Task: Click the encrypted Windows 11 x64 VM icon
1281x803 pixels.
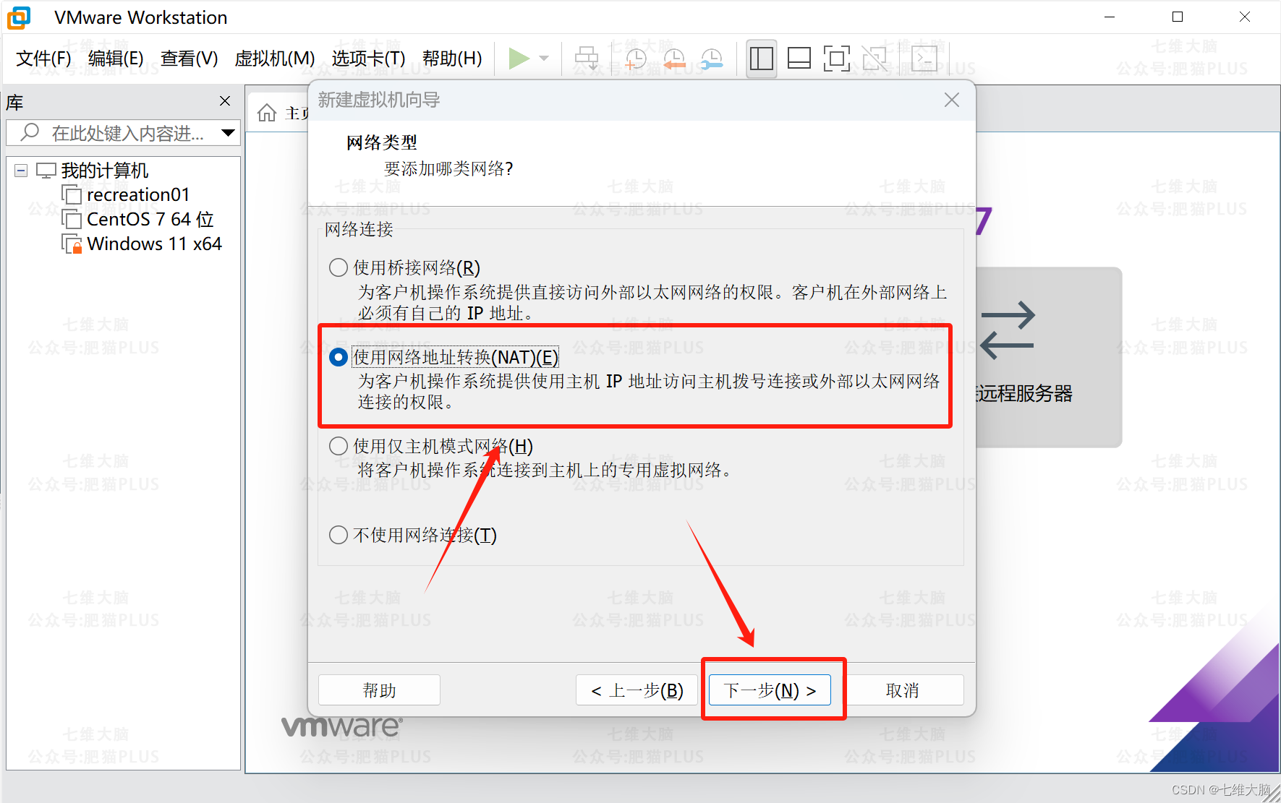Action: (72, 244)
